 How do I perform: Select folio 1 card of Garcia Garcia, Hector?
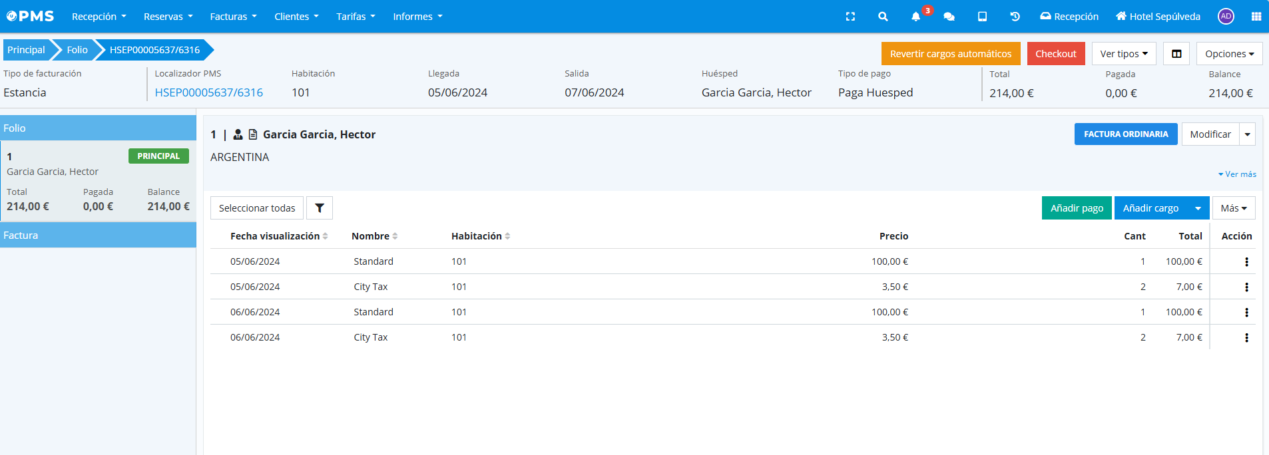pos(98,180)
